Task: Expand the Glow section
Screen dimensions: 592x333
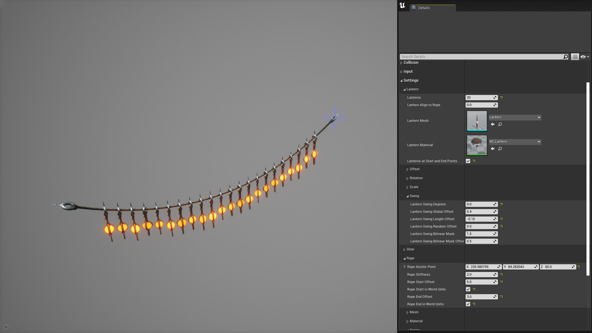Action: point(404,249)
